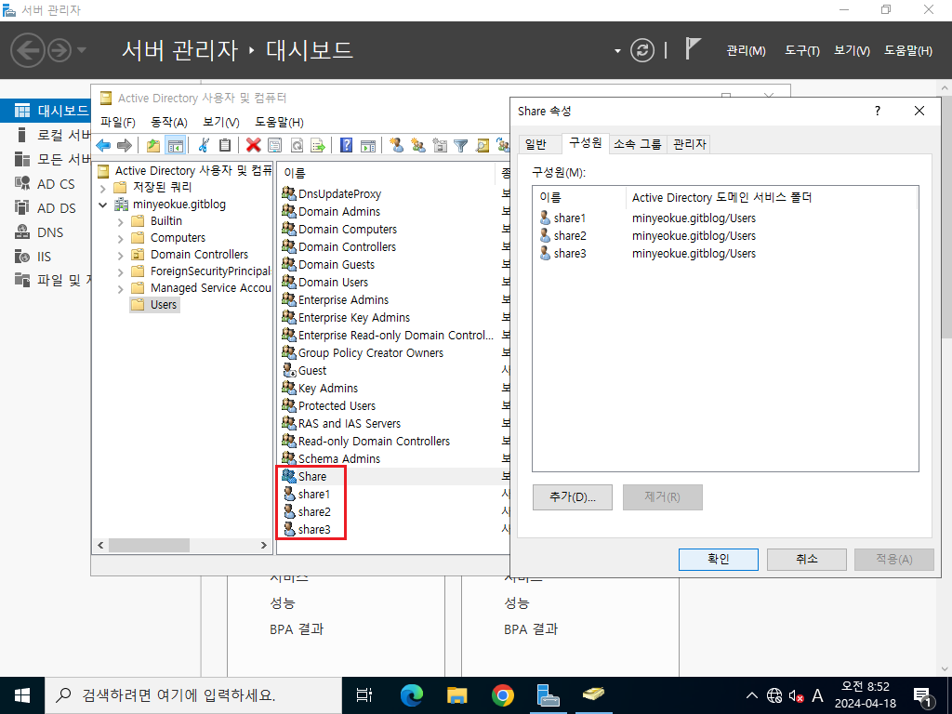Click the red X Delete icon
The width and height of the screenshot is (952, 714).
point(253,145)
